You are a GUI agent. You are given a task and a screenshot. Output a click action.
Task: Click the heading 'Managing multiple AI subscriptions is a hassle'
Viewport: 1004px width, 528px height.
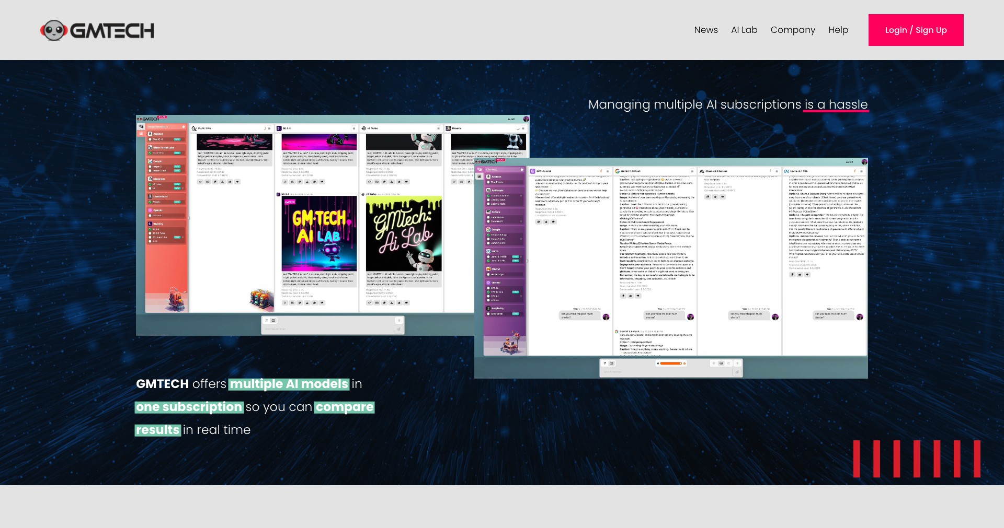click(728, 104)
